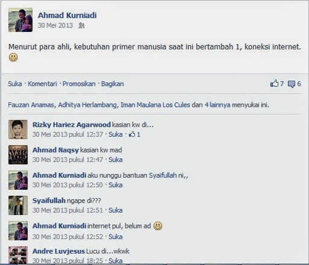Image resolution: width=309 pixels, height=265 pixels.
Task: Open Syaifullah's commenter avatar
Action: point(18,205)
